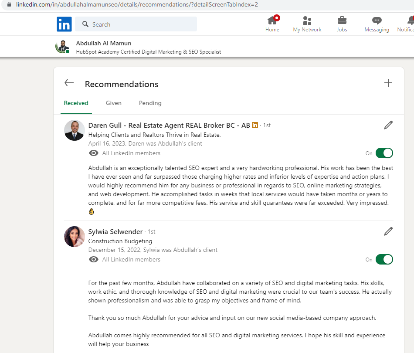This screenshot has width=414, height=353.
Task: Click 'All LinkedIn members' under Daren's entry
Action: [131, 153]
